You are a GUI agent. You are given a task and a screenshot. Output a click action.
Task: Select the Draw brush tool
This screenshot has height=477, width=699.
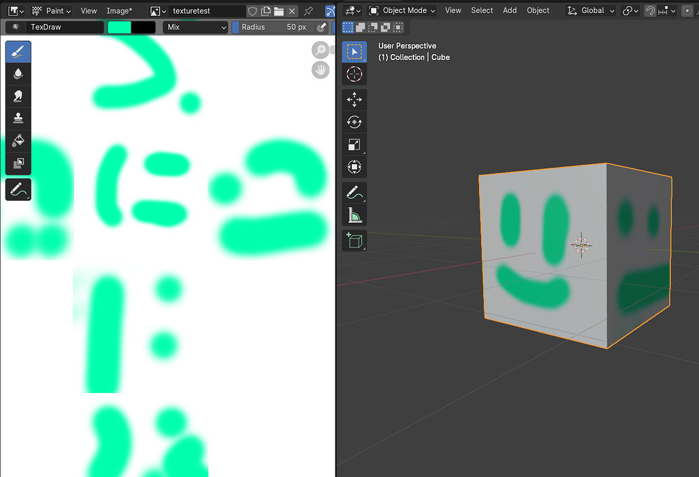(x=18, y=50)
